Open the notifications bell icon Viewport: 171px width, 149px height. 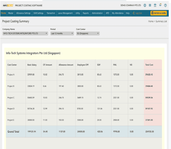[160, 5]
